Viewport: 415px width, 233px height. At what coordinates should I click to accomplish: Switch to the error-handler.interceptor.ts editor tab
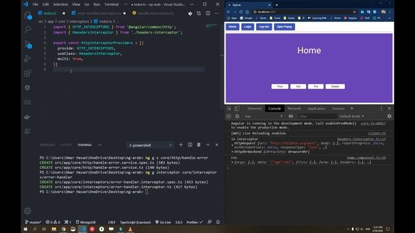coord(99,13)
